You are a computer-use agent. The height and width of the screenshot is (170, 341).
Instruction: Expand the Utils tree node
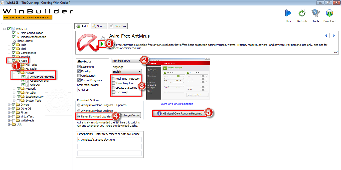tap(9, 124)
